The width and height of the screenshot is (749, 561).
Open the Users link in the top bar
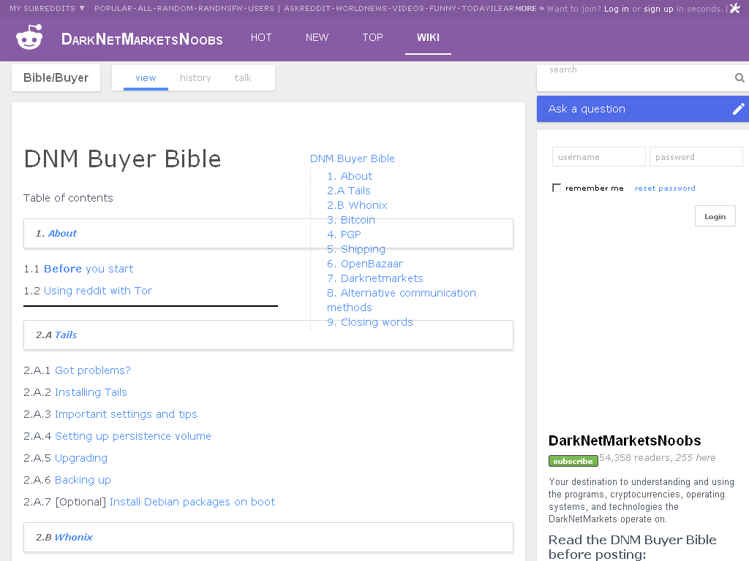261,9
